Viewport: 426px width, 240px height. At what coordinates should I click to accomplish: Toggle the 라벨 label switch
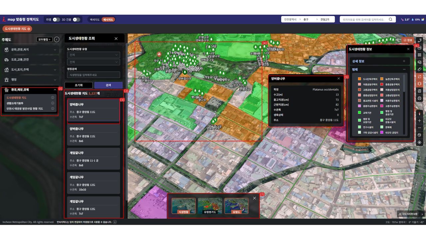pyautogui.click(x=56, y=20)
